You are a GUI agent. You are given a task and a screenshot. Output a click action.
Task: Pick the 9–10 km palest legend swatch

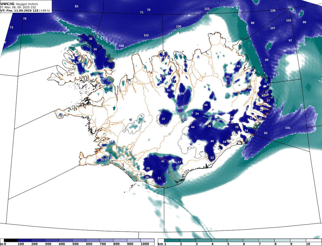[x=298, y=240]
